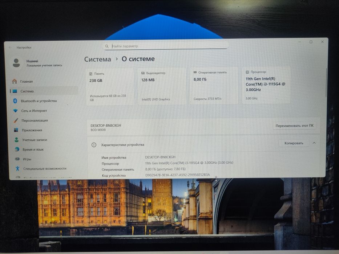Click the search magnifier icon

(x=107, y=46)
